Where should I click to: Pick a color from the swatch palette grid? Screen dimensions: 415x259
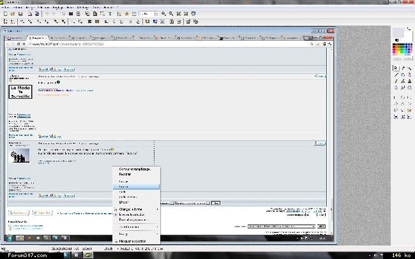pos(401,50)
